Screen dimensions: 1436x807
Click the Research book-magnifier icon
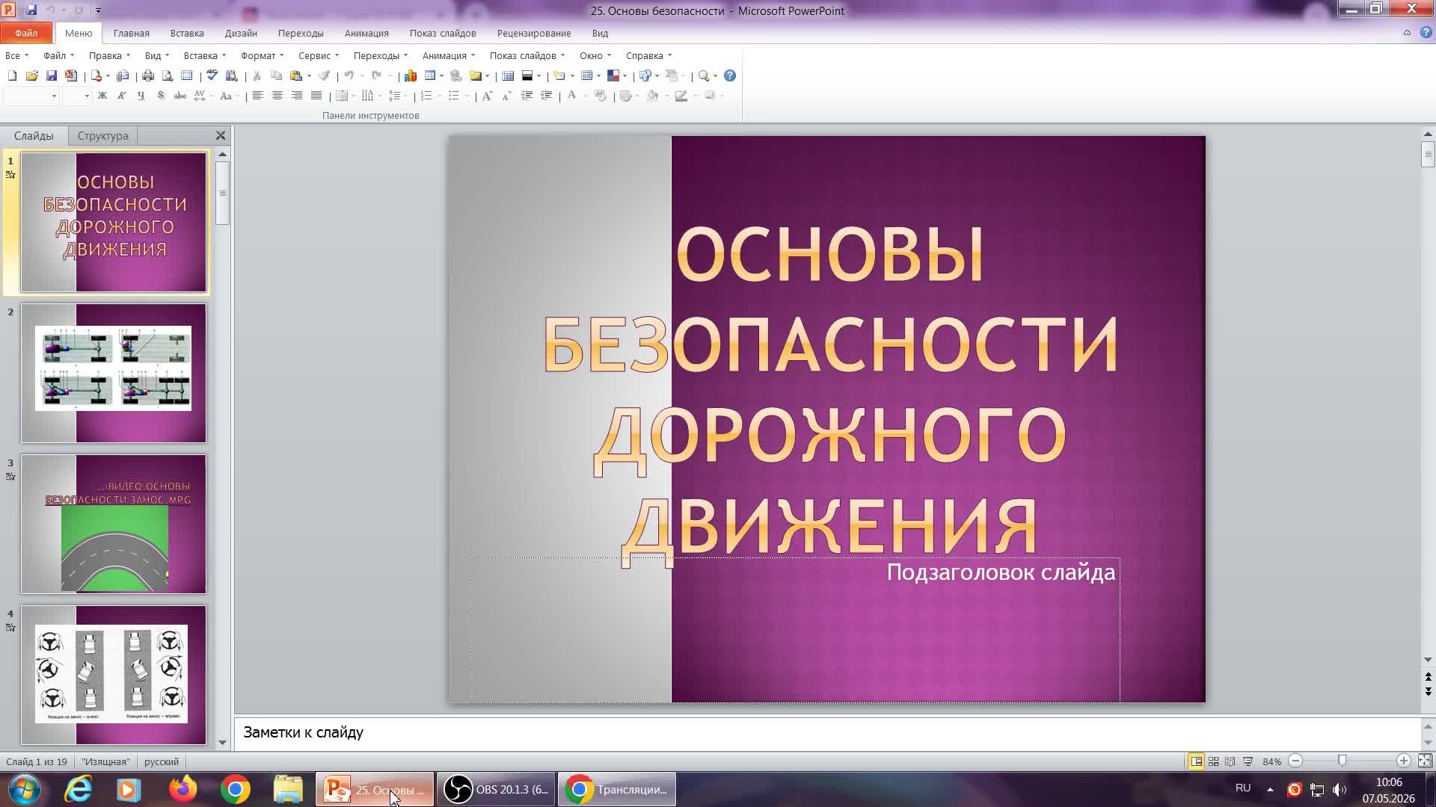[x=232, y=75]
